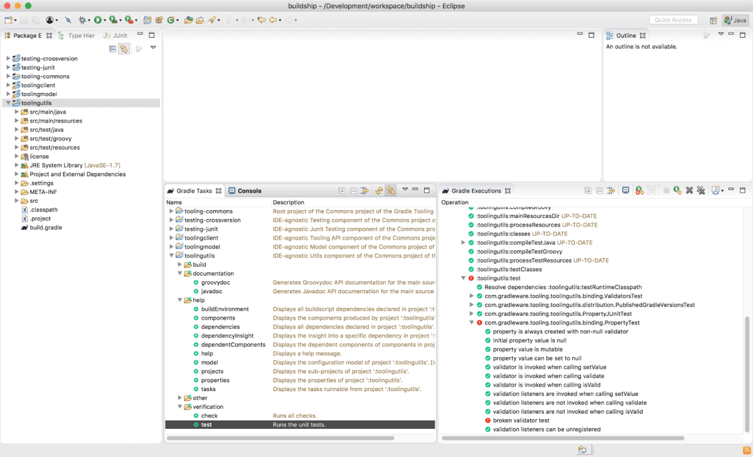Click the Skip All Breakpoints icon
The height and width of the screenshot is (457, 753).
[68, 20]
